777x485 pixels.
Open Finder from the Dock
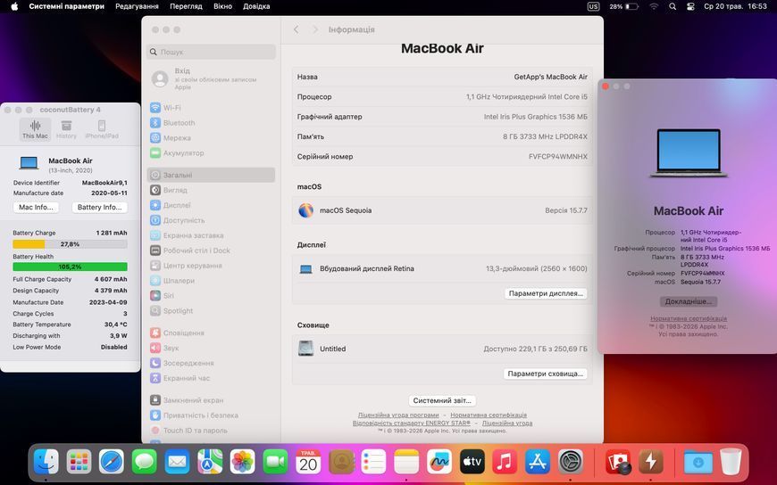point(46,461)
